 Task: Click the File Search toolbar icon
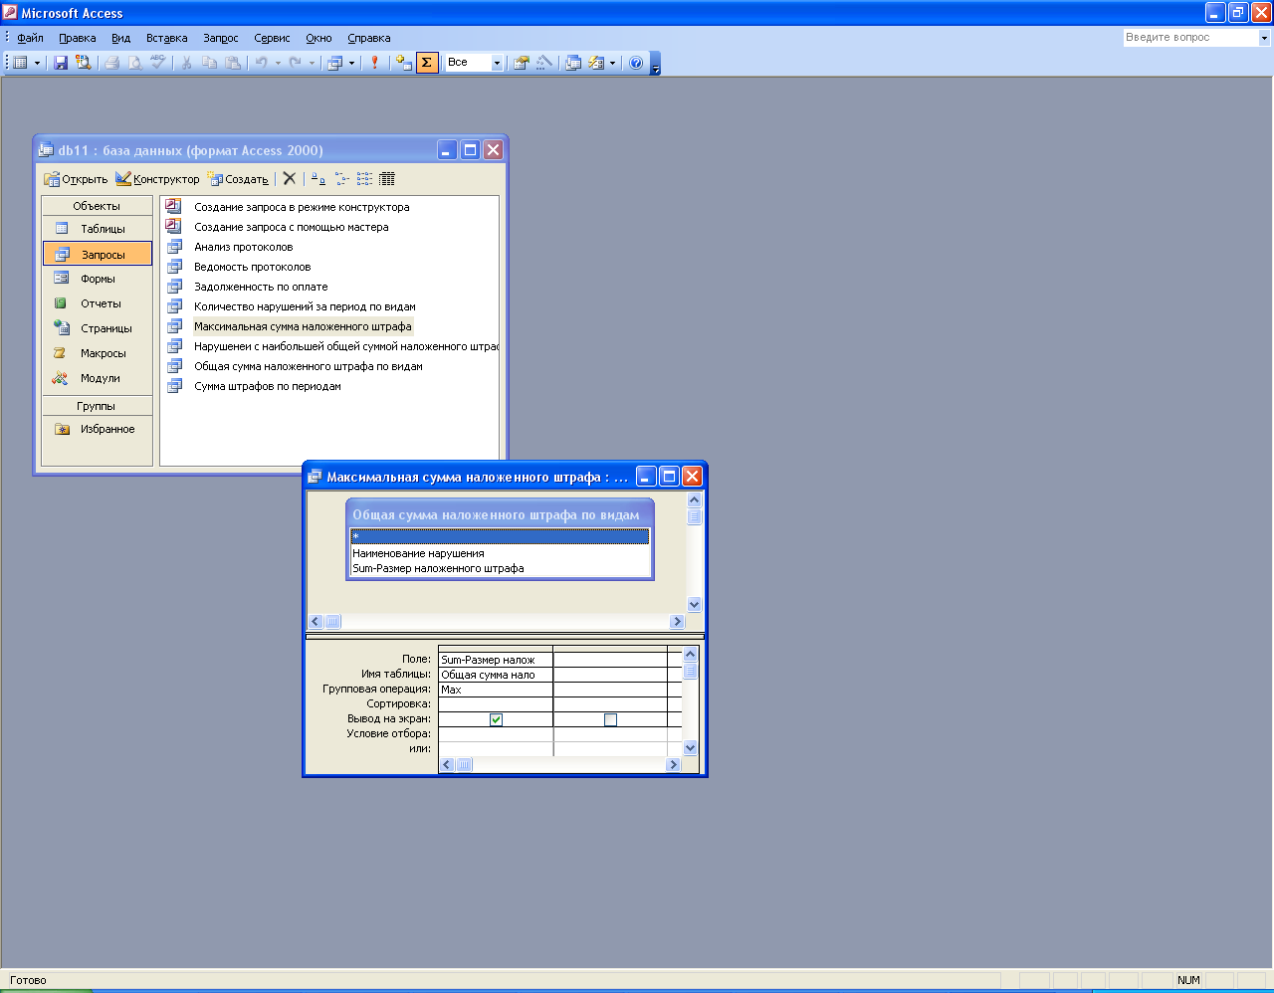[84, 63]
